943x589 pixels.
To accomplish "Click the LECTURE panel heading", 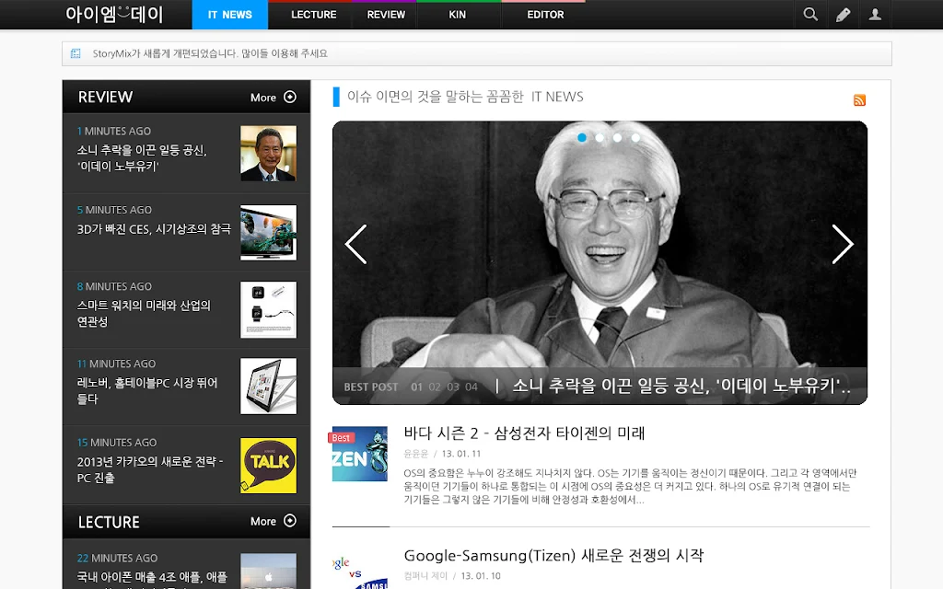I will tap(109, 522).
